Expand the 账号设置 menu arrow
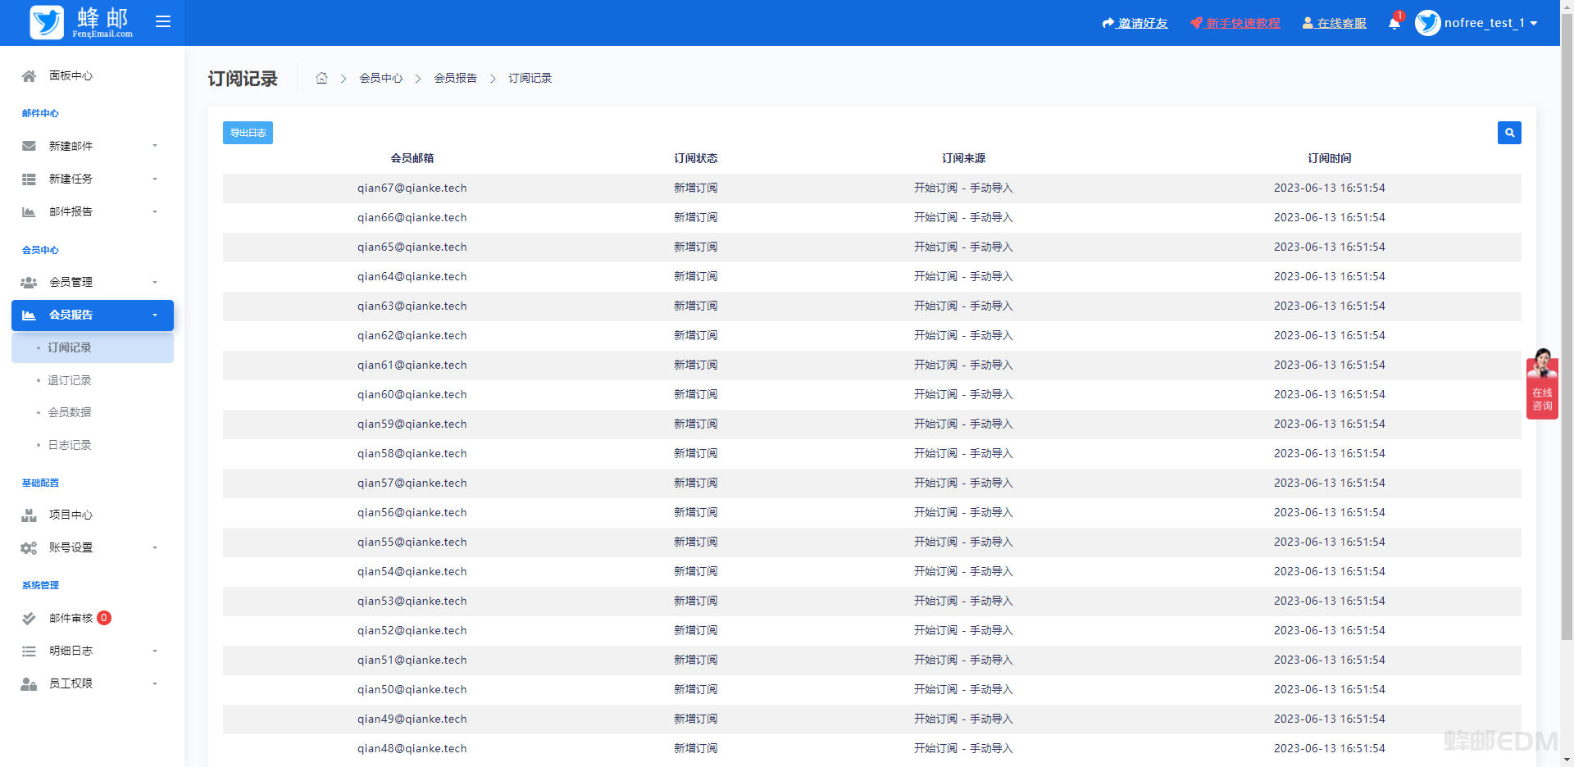This screenshot has width=1574, height=767. [155, 547]
